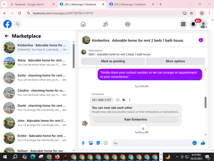The image size is (214, 161).
Task: Open the account profile avatar menu
Action: [203, 24]
